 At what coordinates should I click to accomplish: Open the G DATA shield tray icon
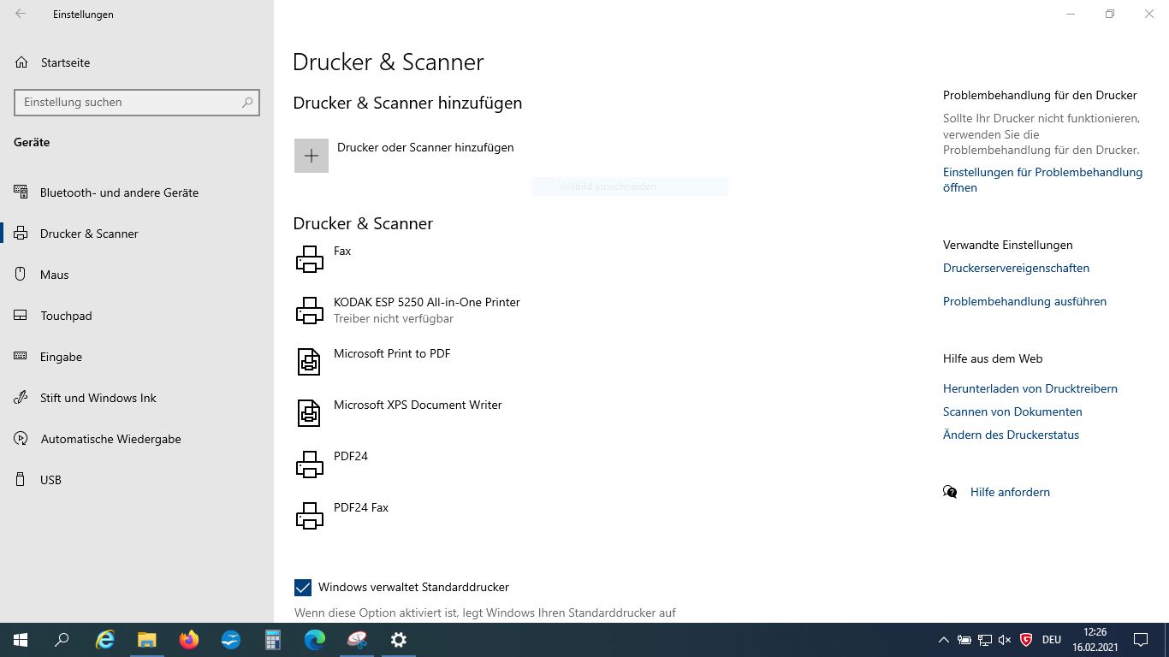click(1026, 640)
